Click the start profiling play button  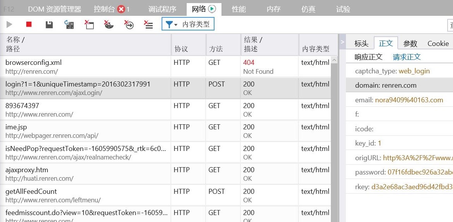tap(9, 25)
